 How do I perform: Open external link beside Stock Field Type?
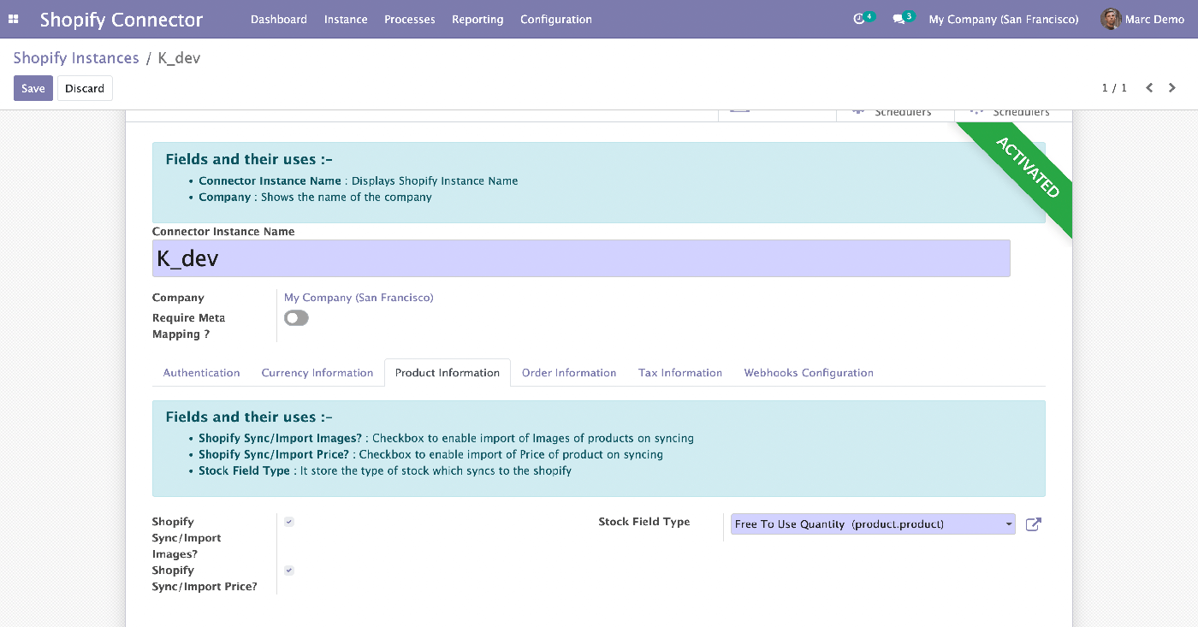pos(1033,524)
